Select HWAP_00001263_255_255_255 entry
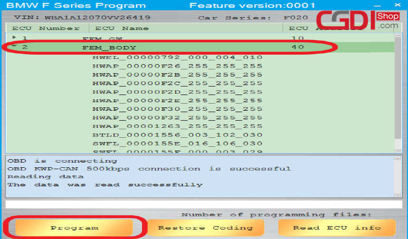Viewport: 408px width, 239px height. (177, 126)
